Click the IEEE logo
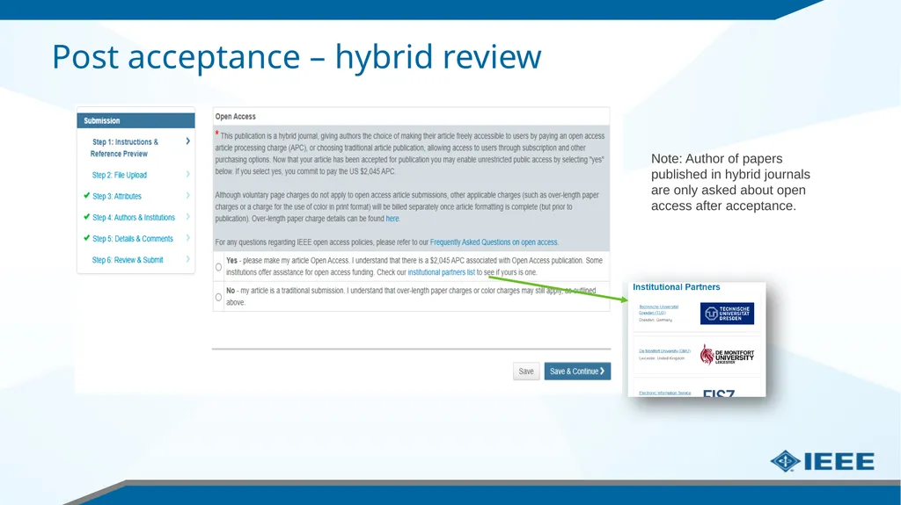 [823, 461]
